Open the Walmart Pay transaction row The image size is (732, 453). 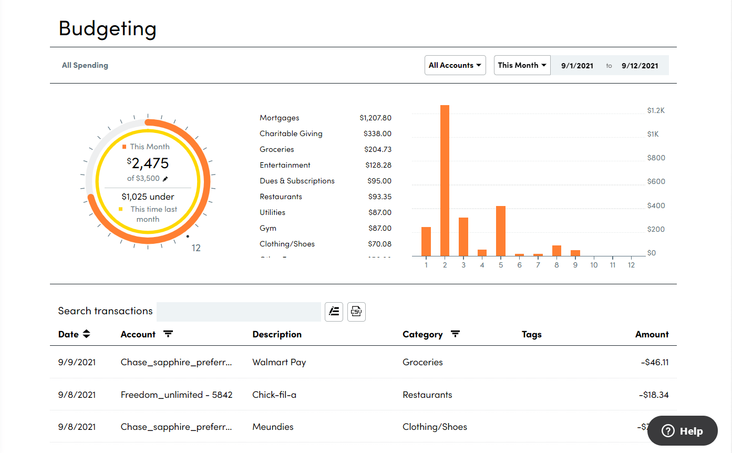coord(279,362)
